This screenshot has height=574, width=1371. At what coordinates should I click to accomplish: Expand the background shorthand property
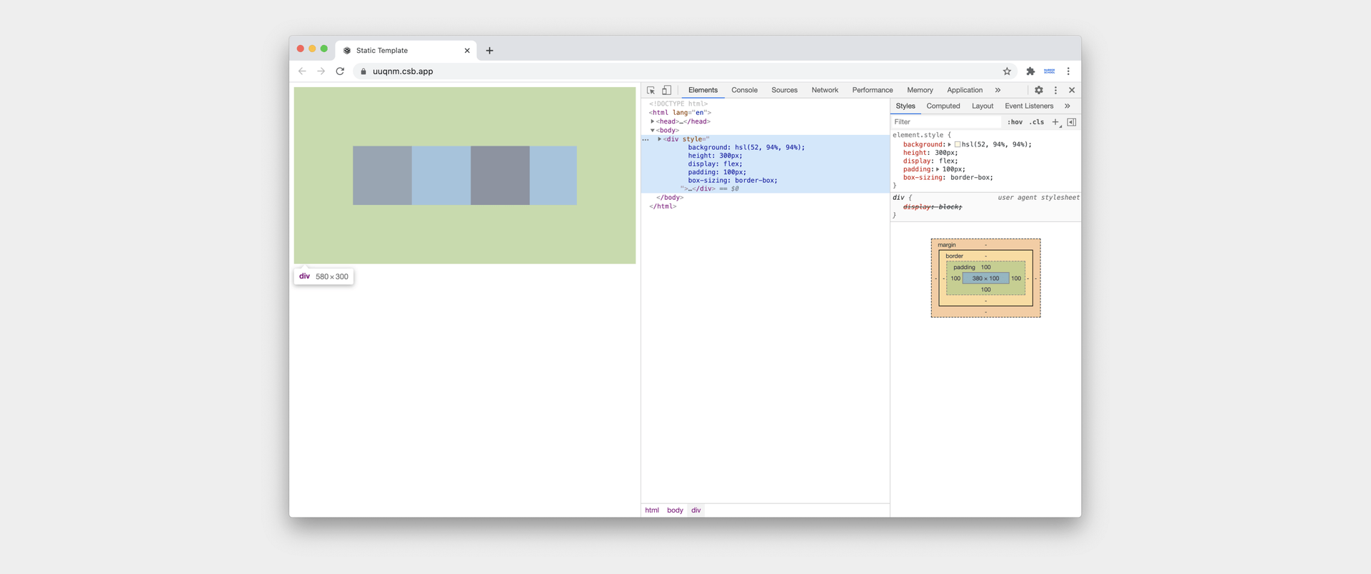(949, 144)
